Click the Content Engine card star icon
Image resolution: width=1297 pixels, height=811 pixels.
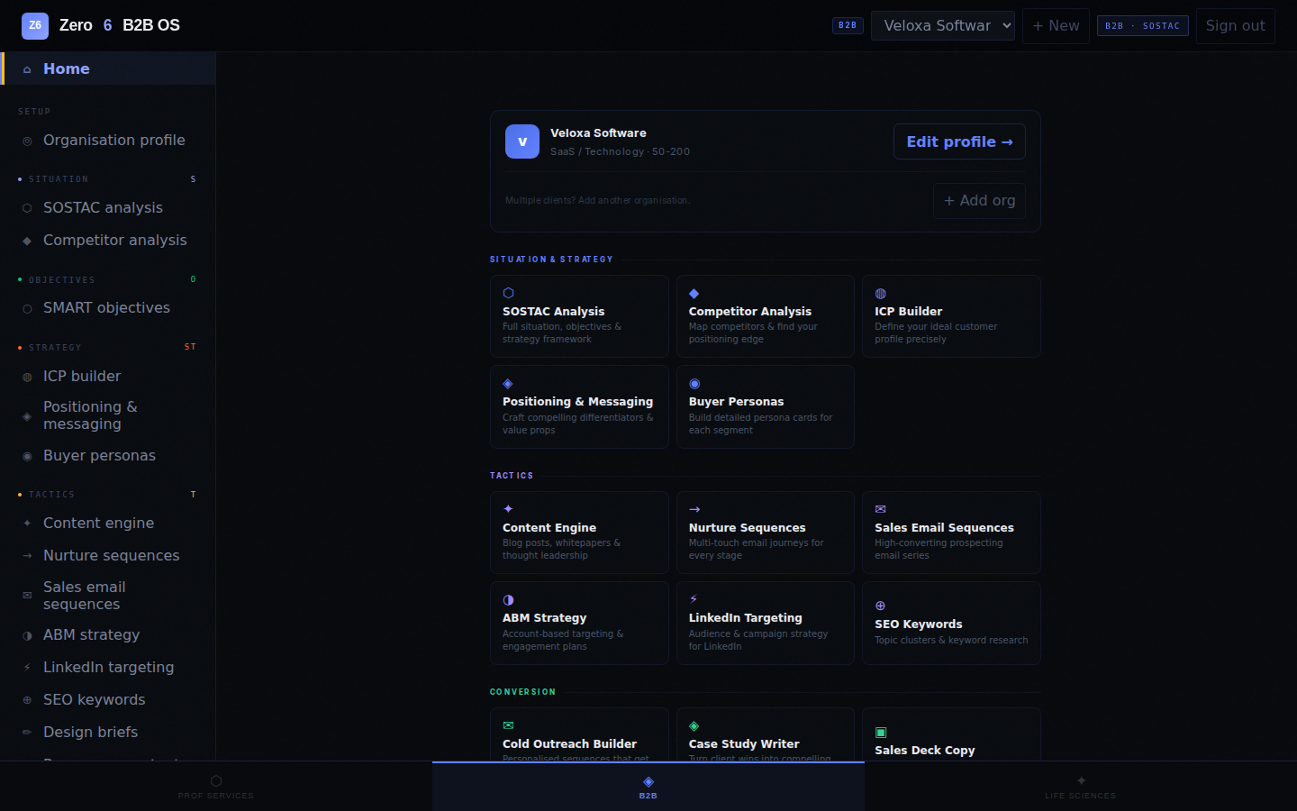click(x=508, y=509)
